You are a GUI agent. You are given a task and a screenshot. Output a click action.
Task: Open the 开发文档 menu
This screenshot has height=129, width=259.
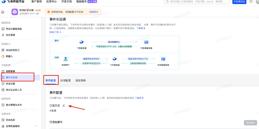click(66, 2)
